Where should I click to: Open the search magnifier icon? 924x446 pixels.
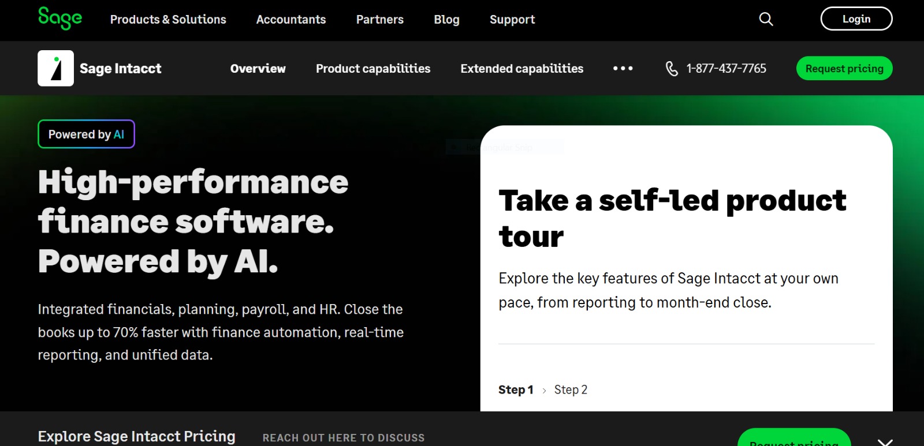coord(766,19)
